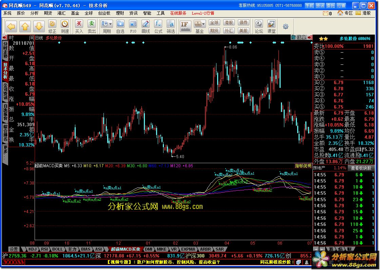The height and width of the screenshot is (270, 380).
Task: Expand the 基金 fund dropdown
Action: point(204,24)
